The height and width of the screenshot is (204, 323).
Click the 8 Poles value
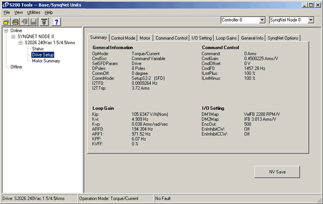pyautogui.click(x=138, y=68)
